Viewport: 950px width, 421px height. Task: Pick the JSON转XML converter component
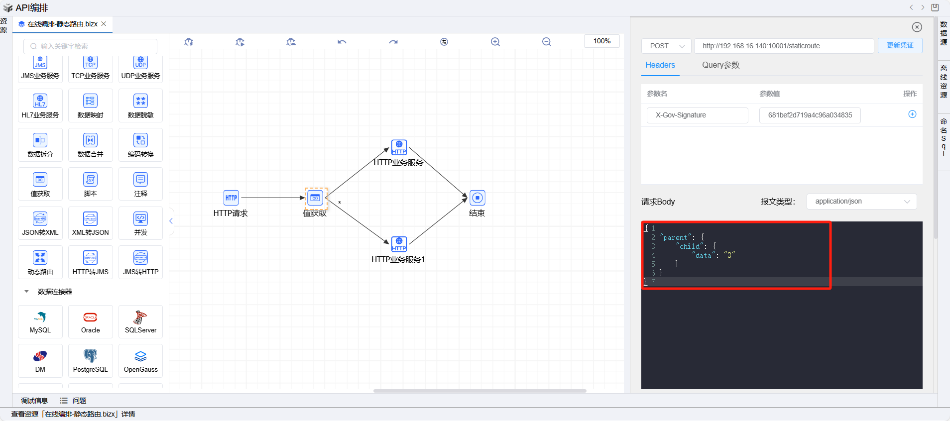(x=40, y=219)
